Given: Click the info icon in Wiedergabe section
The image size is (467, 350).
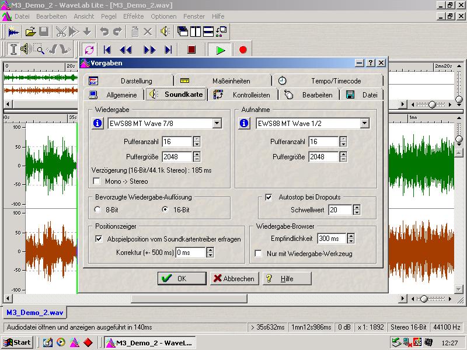Looking at the screenshot, I should pyautogui.click(x=97, y=123).
